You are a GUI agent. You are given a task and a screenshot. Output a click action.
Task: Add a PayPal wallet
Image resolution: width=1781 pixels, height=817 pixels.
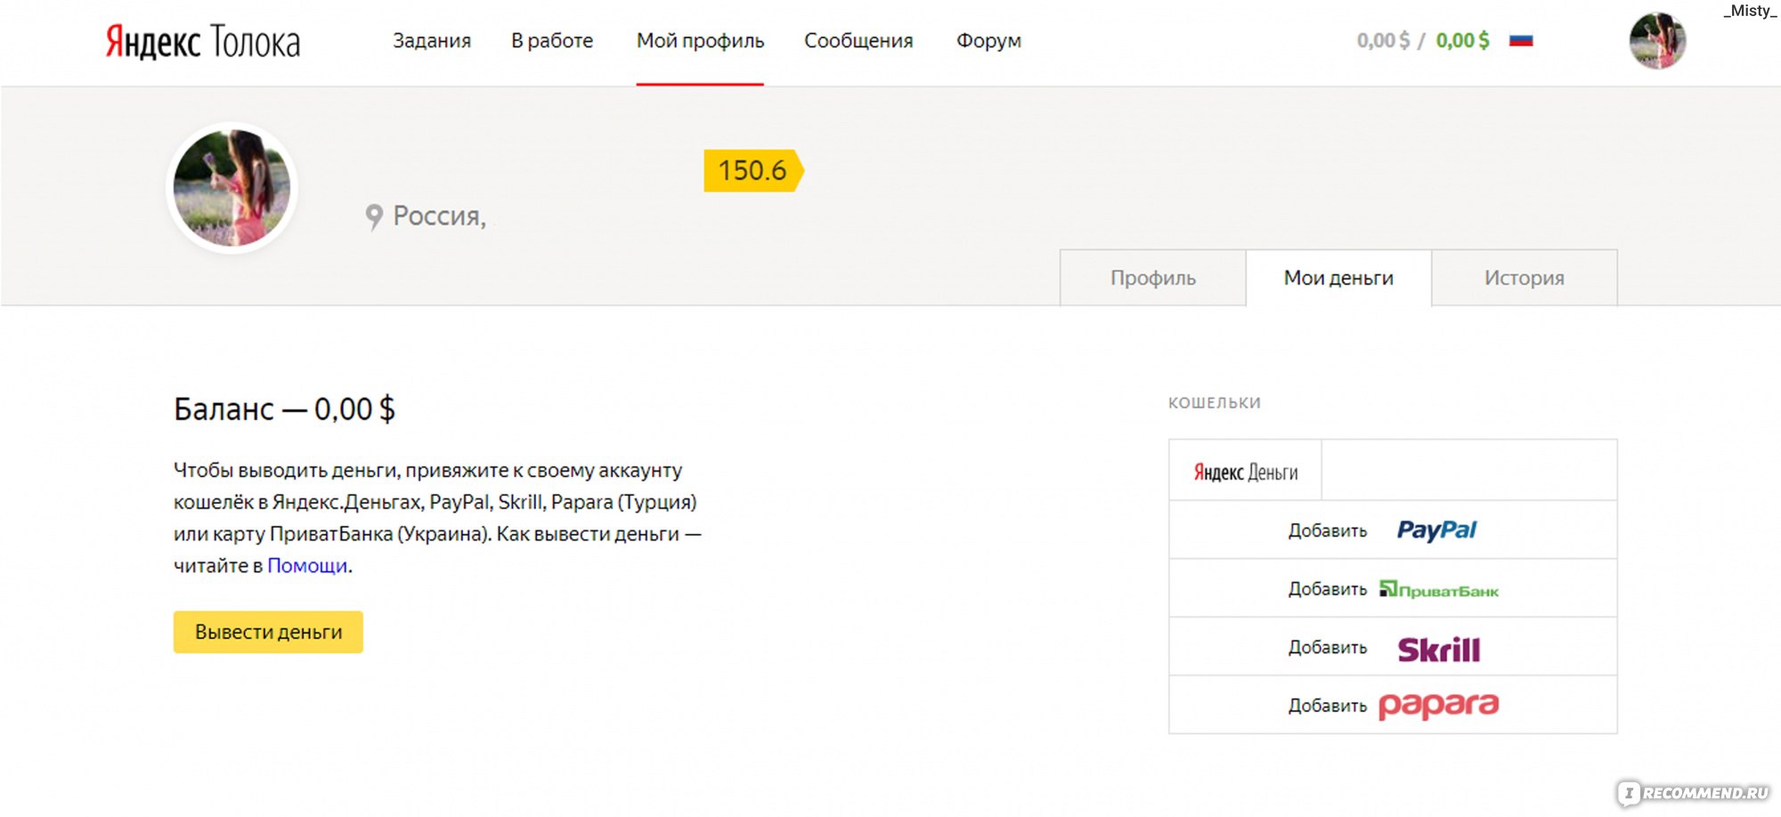1393,530
